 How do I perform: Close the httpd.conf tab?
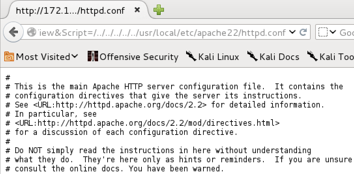(x=137, y=10)
